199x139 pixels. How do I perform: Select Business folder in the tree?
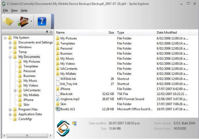(x=29, y=76)
